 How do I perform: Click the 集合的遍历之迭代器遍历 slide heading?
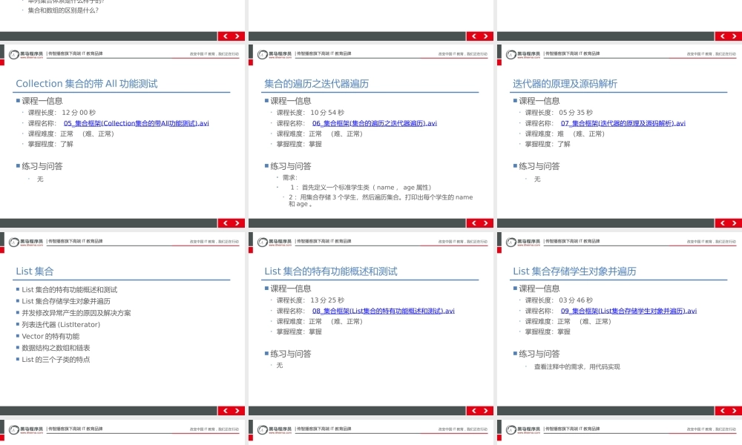(318, 84)
